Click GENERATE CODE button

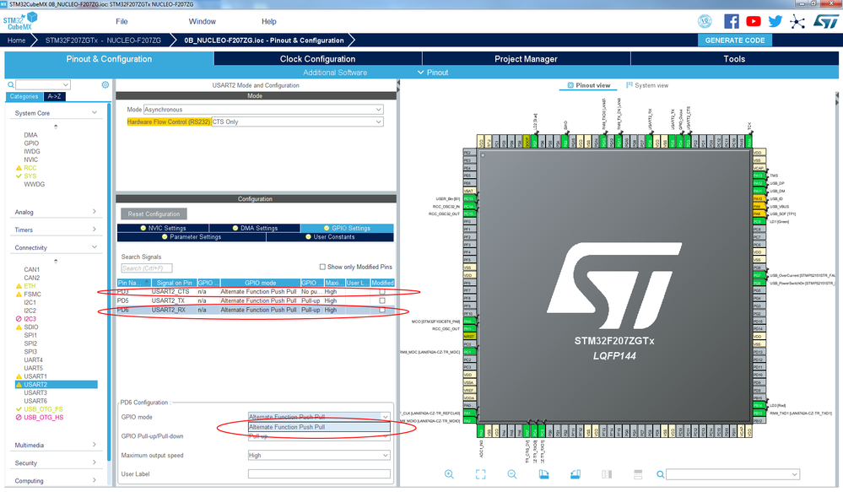735,41
